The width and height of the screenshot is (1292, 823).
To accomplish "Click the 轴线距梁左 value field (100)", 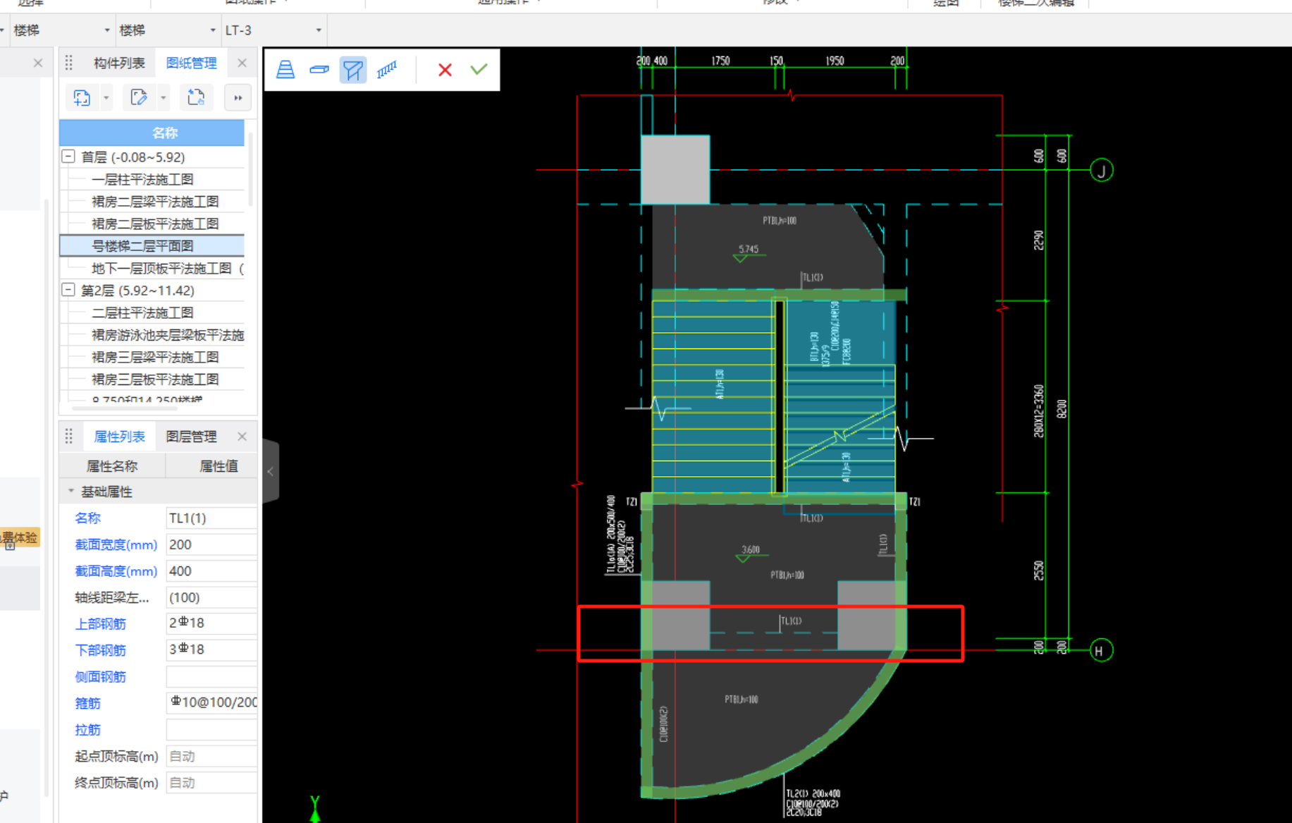I will point(211,597).
